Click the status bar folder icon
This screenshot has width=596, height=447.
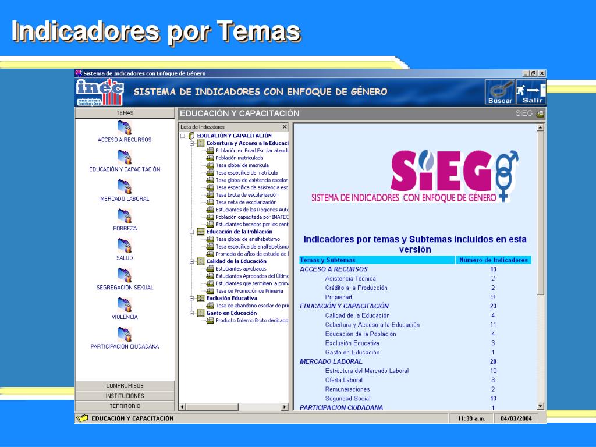point(81,418)
